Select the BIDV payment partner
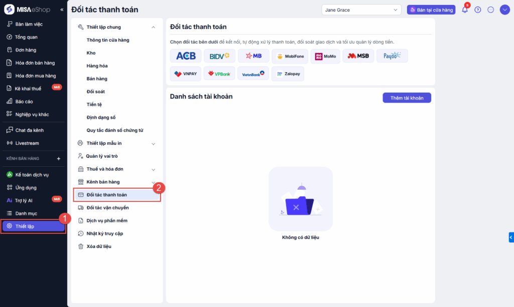The width and height of the screenshot is (514, 307). point(219,56)
